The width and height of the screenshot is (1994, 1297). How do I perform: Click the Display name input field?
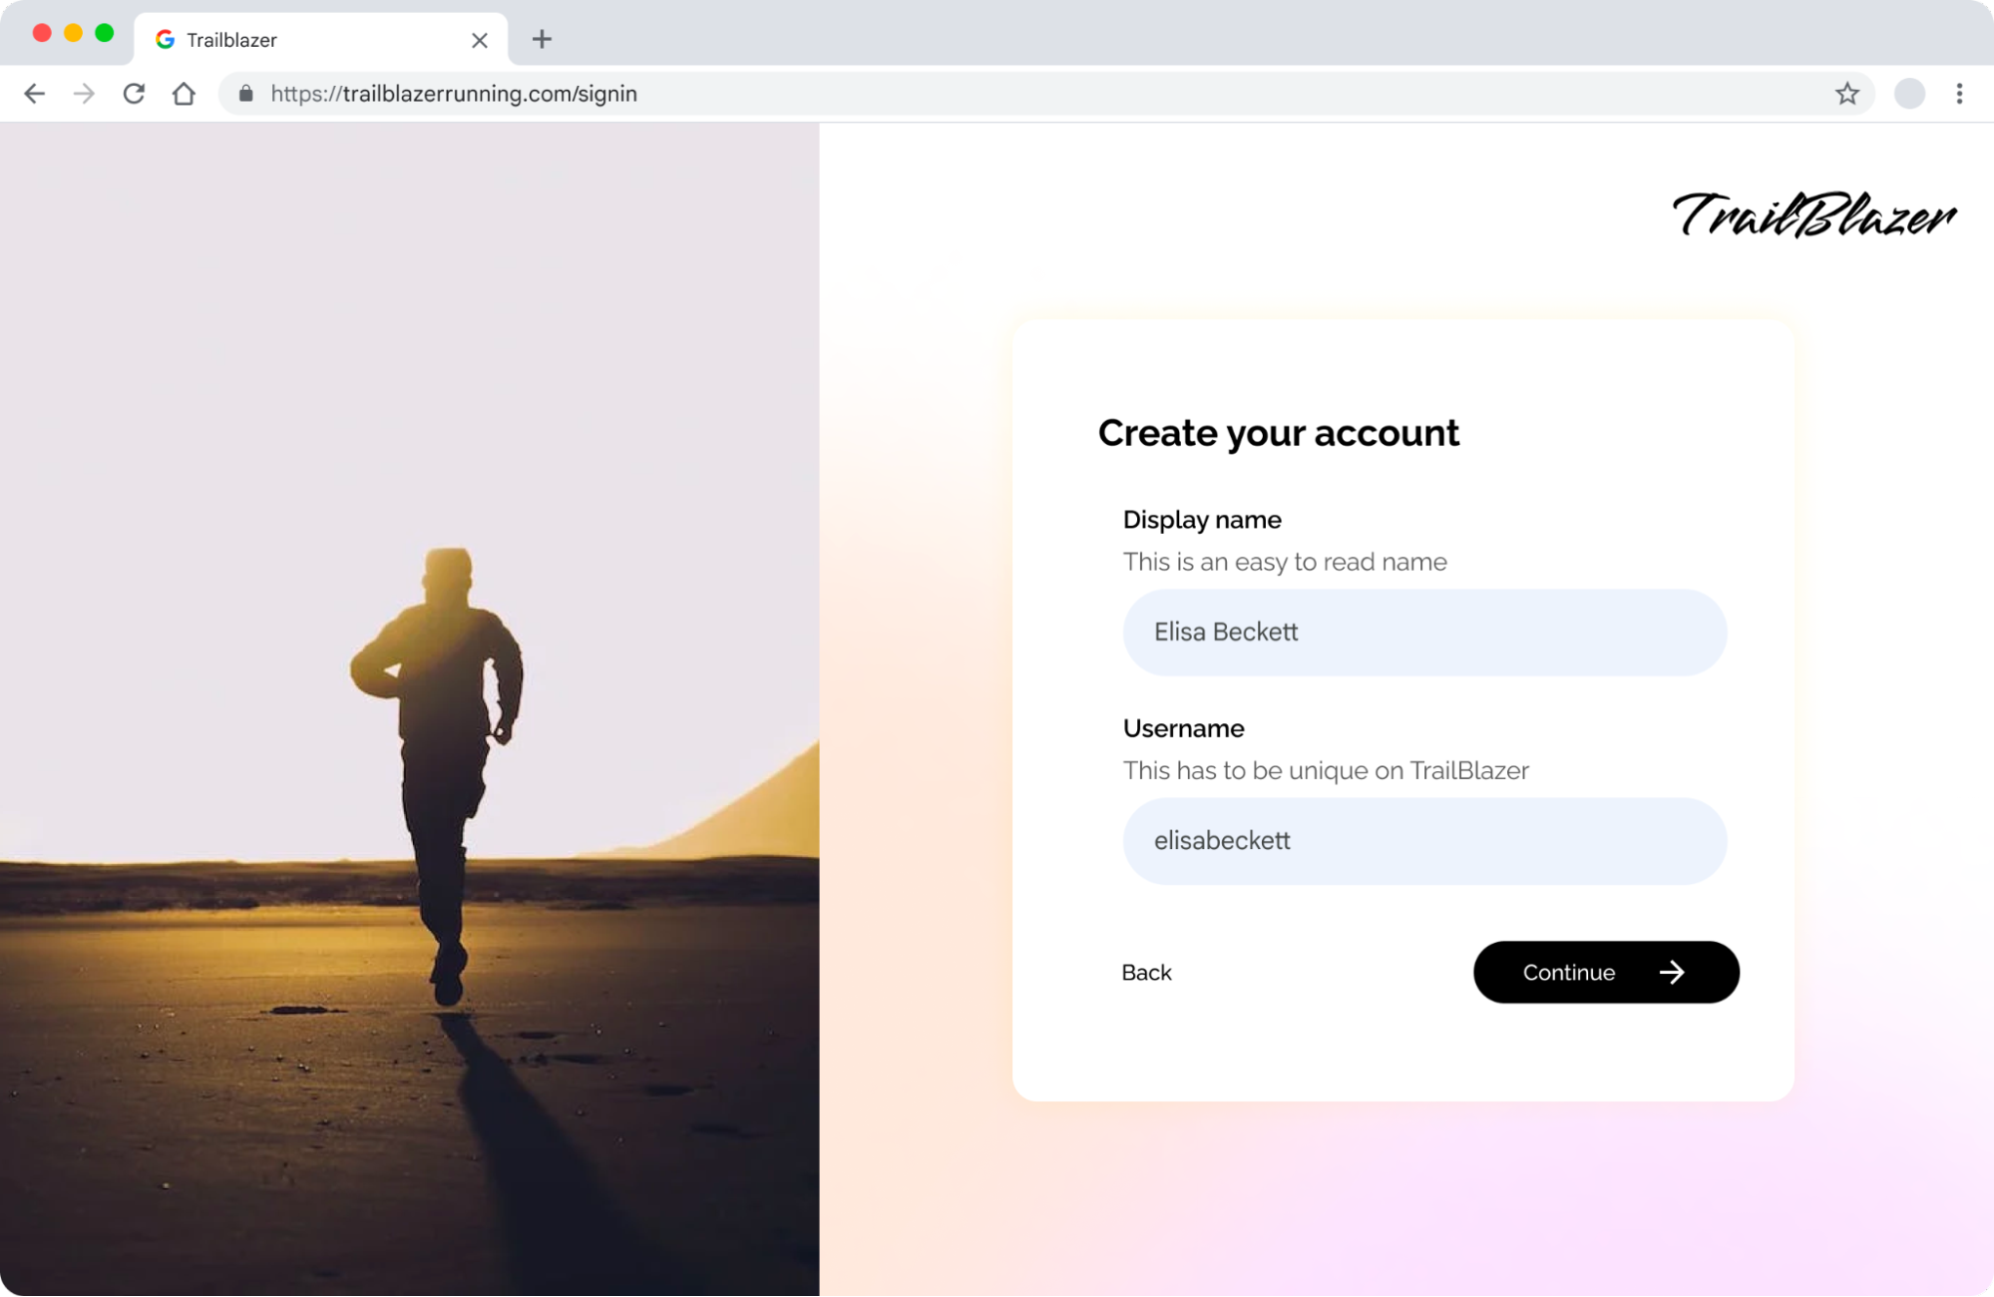pyautogui.click(x=1424, y=632)
